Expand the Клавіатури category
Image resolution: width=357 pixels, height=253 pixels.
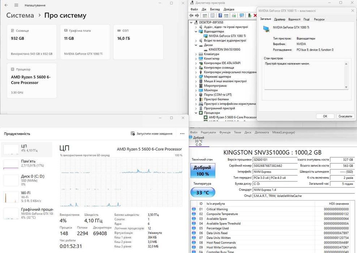coord(196,54)
